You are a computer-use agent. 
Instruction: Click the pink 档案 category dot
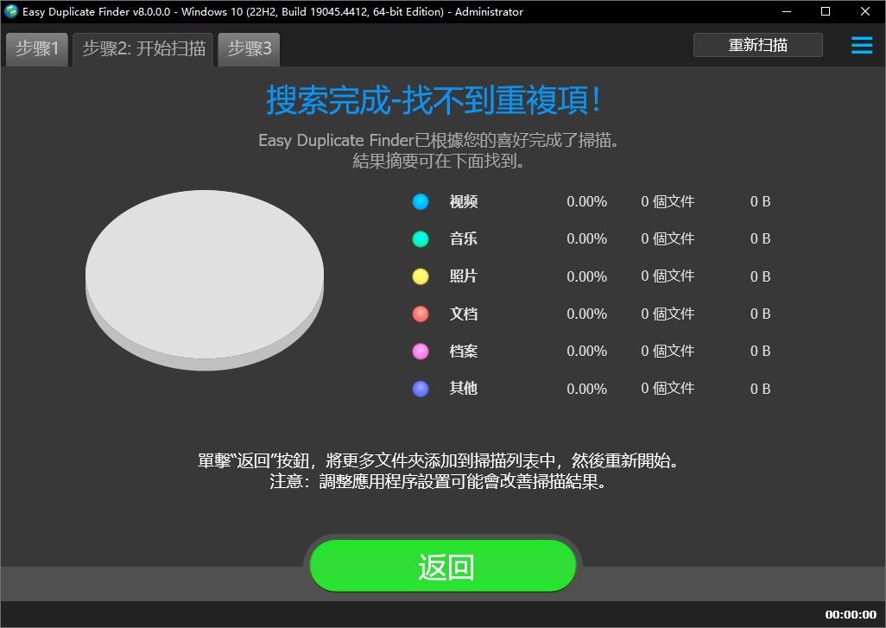pyautogui.click(x=421, y=351)
